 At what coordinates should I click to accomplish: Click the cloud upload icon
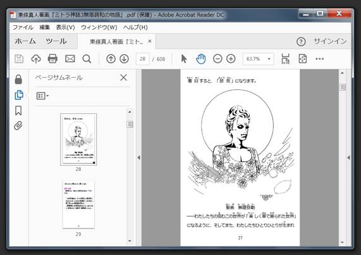coord(36,59)
